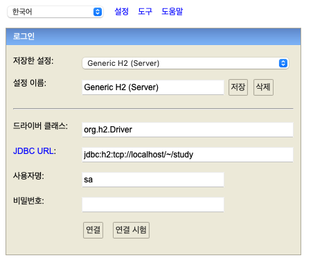Click the 연결 시험 button
The height and width of the screenshot is (267, 313).
tap(131, 230)
